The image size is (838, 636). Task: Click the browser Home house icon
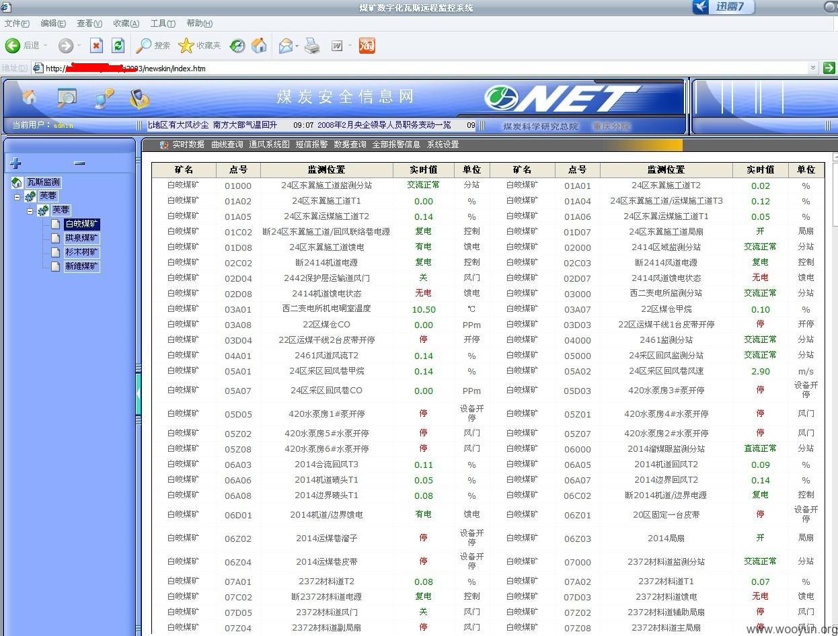click(x=259, y=45)
